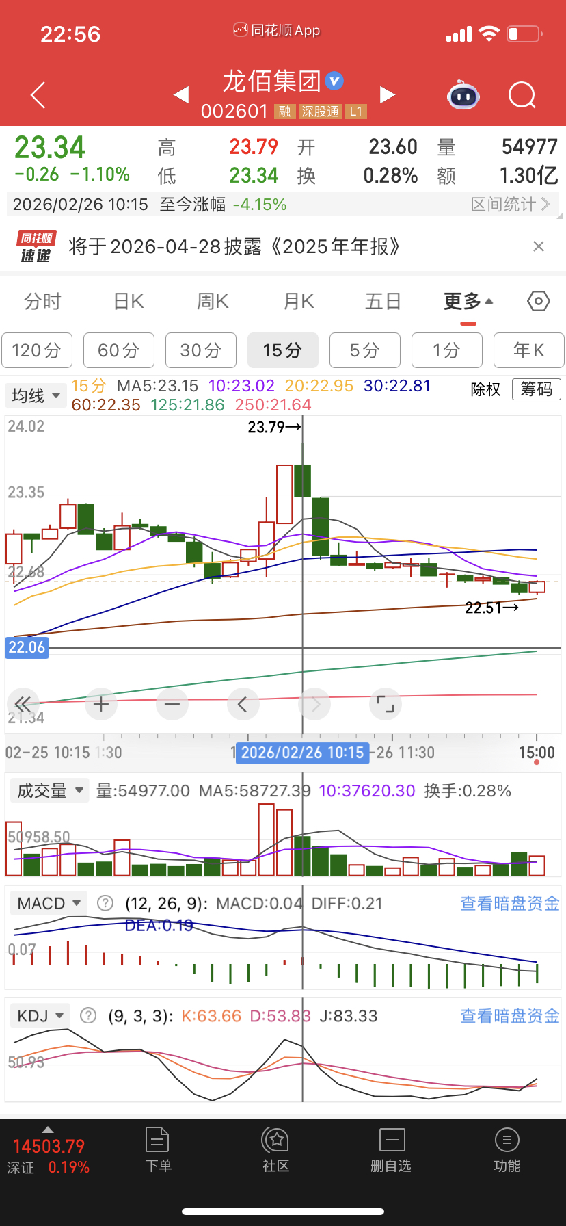The image size is (566, 1226).
Task: Select the 120分 period
Action: click(x=37, y=350)
